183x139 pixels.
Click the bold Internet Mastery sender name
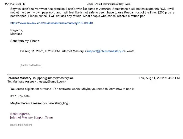[x=19, y=78]
